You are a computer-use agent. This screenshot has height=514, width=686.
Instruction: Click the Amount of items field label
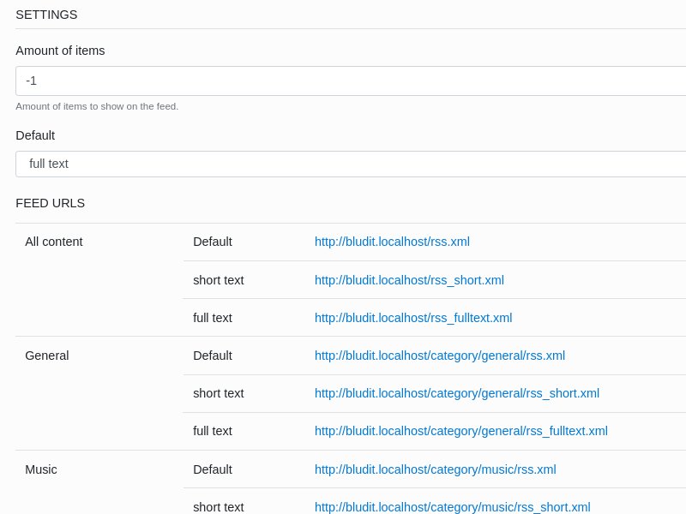click(60, 51)
